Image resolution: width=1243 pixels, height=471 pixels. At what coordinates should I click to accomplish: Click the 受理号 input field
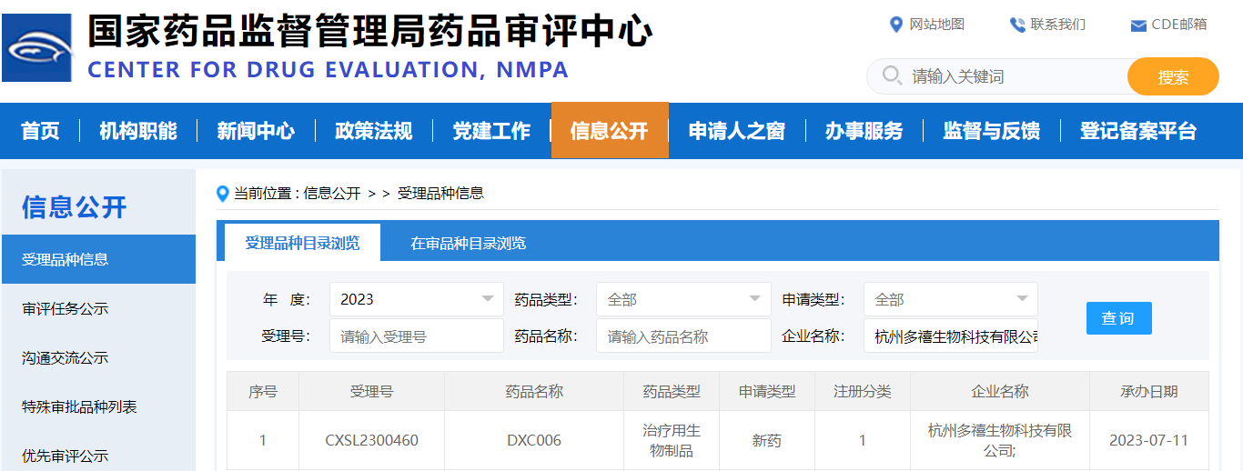click(x=416, y=336)
